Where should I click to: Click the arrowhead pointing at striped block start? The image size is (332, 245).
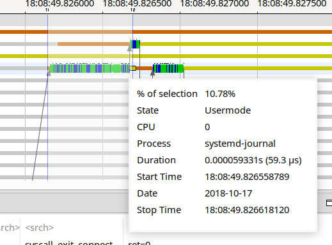pos(49,73)
